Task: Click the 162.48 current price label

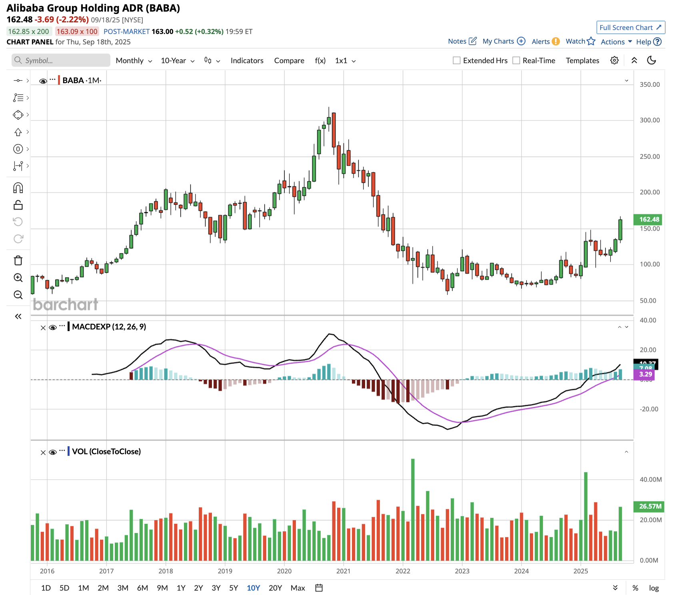Action: 649,219
